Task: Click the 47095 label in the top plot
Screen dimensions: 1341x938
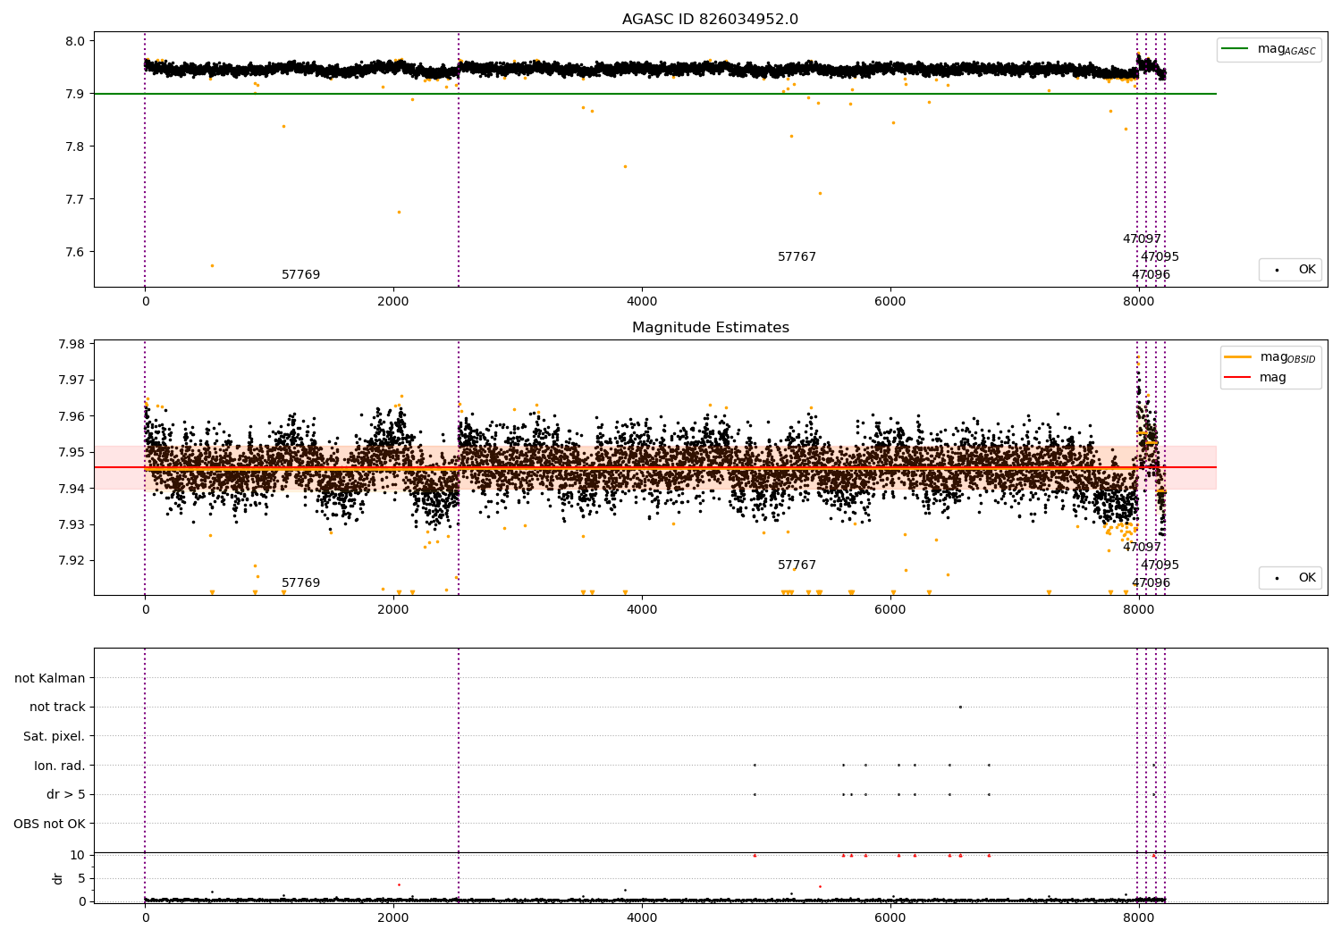Action: (1160, 257)
